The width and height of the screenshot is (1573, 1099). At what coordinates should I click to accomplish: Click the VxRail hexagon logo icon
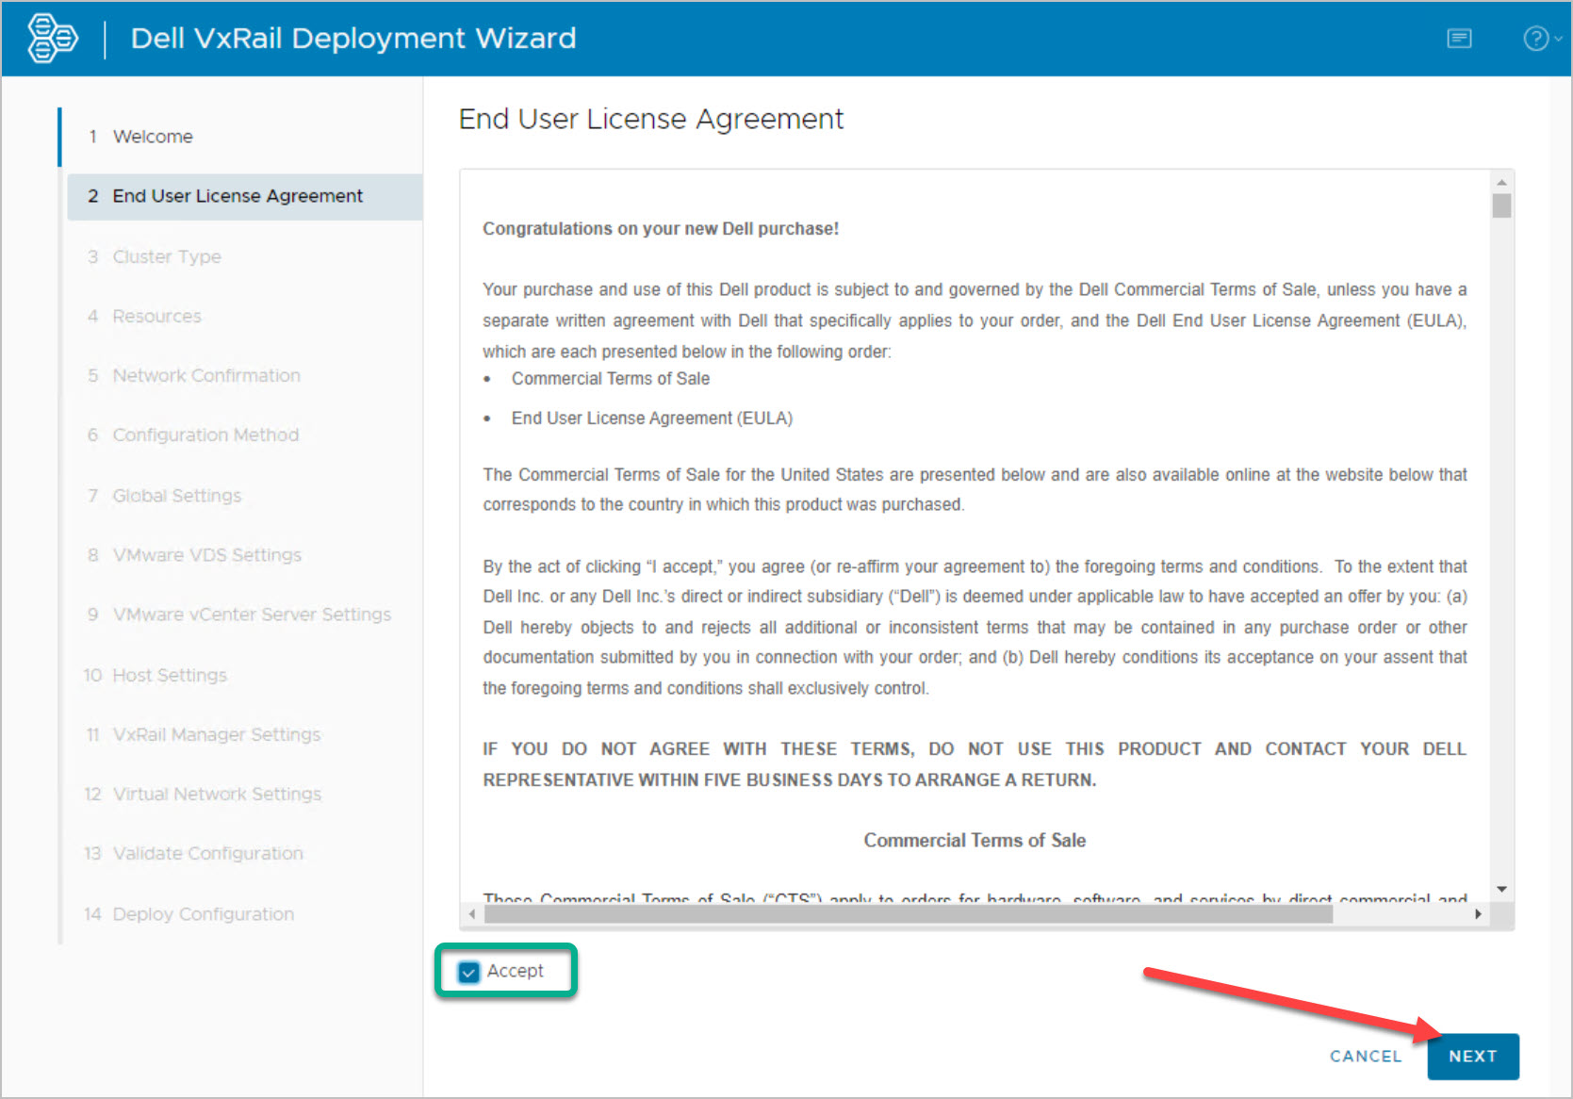[53, 39]
